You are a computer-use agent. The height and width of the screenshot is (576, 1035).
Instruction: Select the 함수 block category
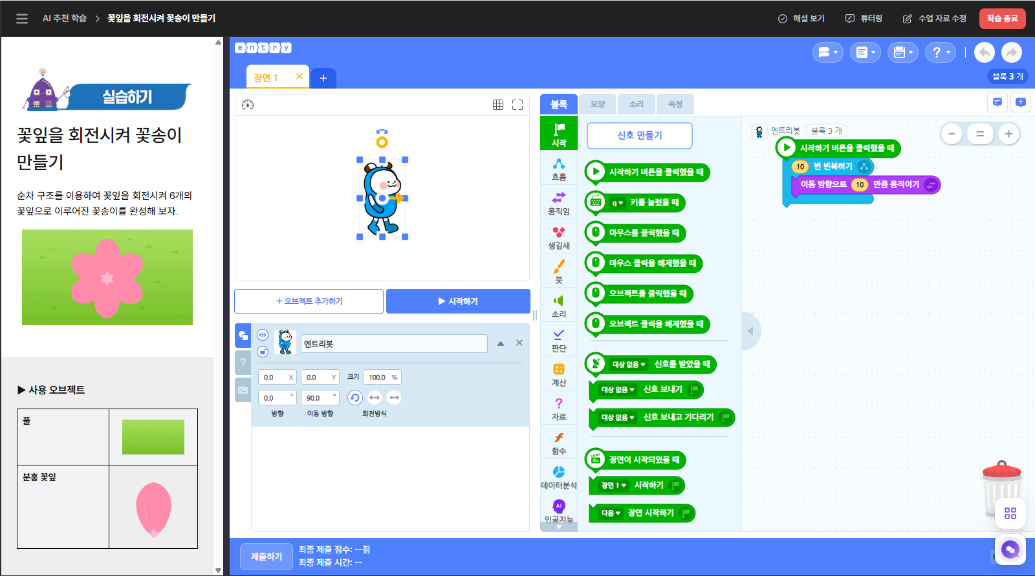coord(559,443)
